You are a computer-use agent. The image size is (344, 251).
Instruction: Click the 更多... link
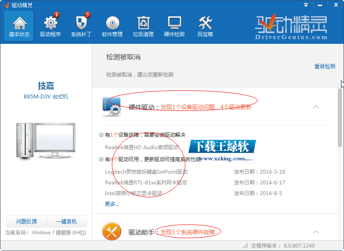[x=112, y=204]
